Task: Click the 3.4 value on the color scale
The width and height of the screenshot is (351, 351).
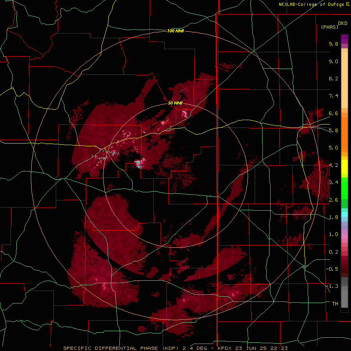Action: pos(333,183)
